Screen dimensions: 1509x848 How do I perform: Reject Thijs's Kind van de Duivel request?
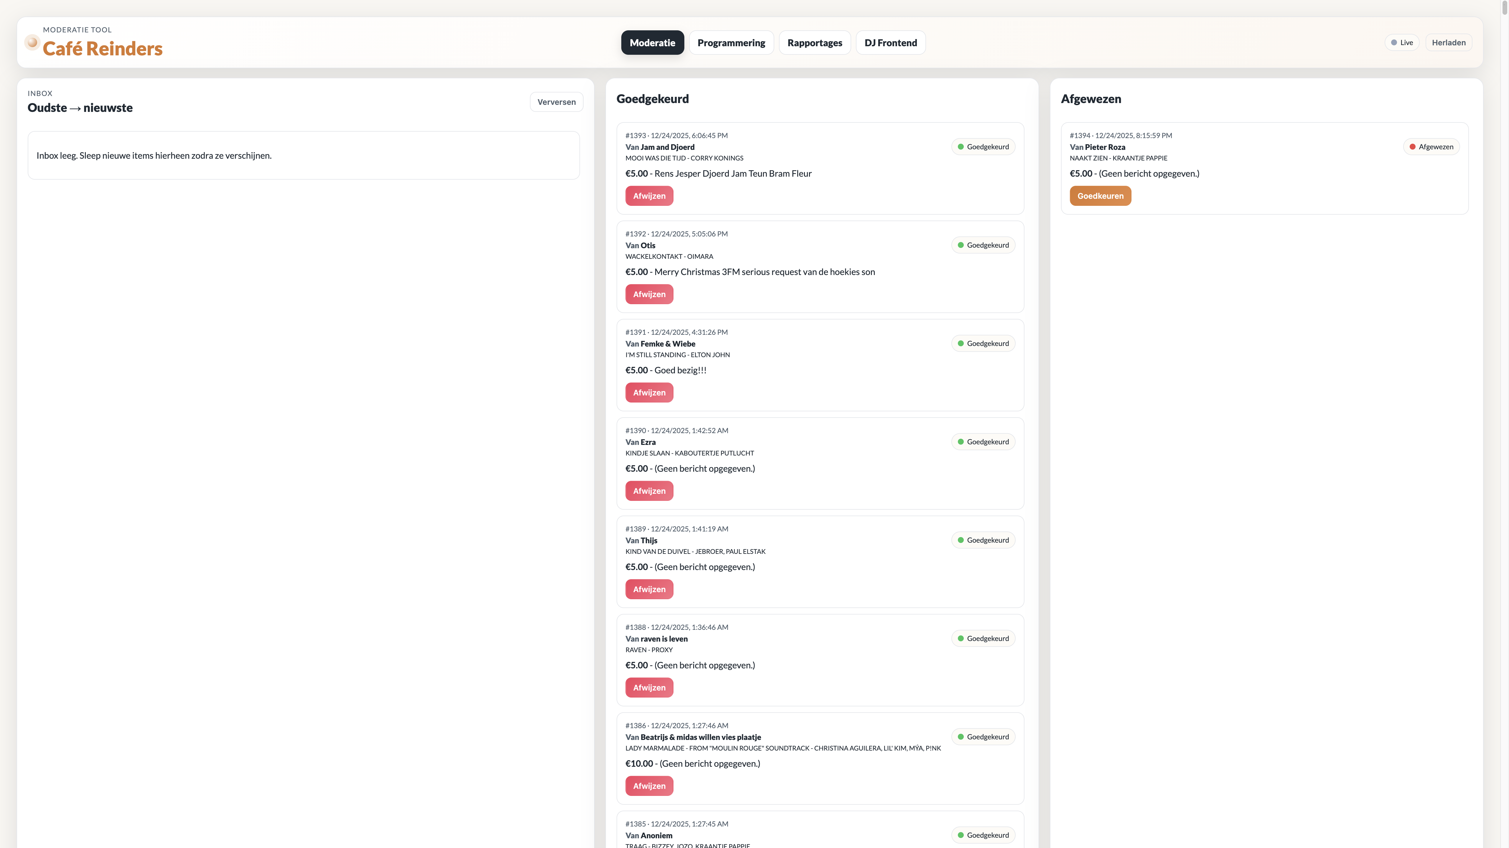(x=649, y=589)
